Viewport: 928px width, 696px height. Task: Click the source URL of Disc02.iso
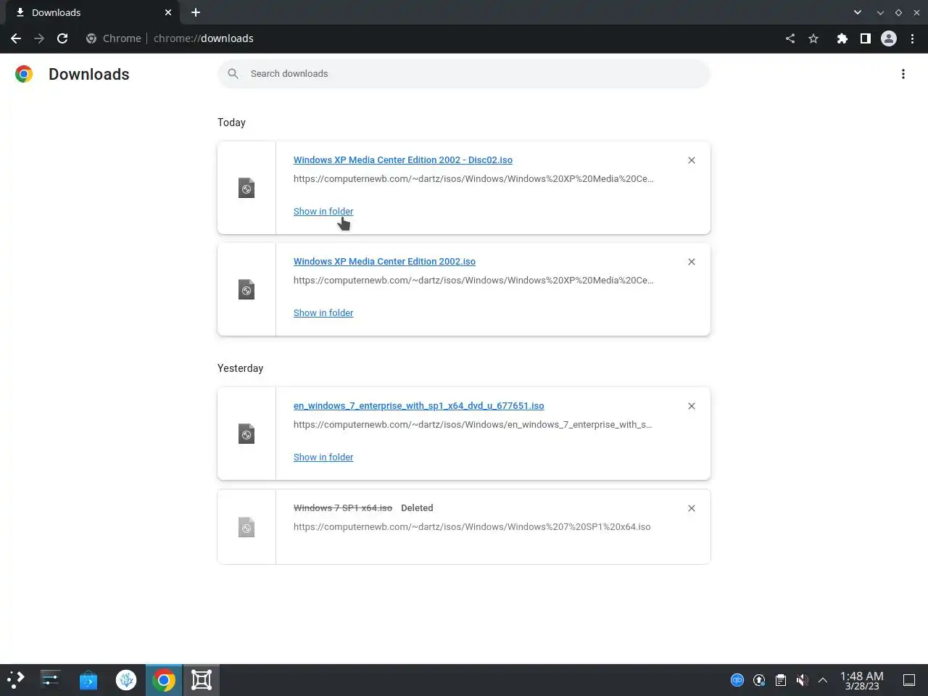point(473,179)
